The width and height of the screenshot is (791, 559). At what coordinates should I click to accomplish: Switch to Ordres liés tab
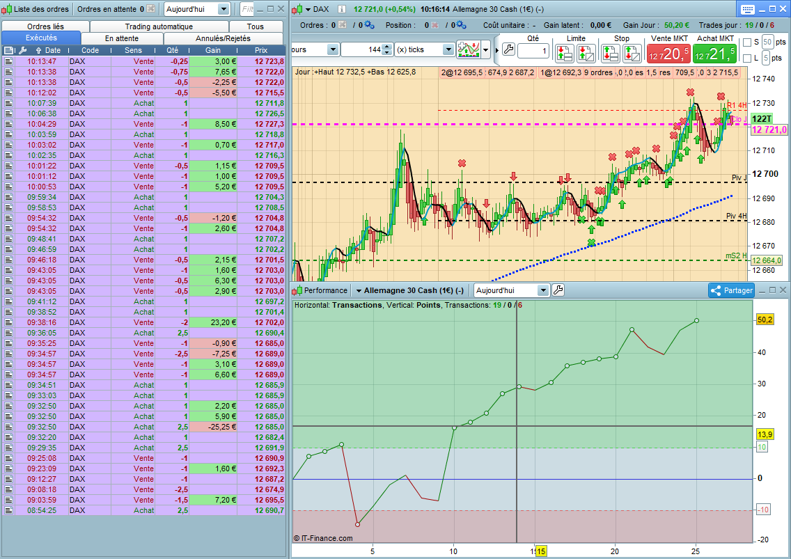click(45, 26)
